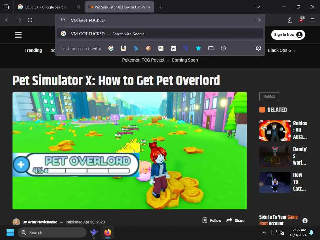Search in open Tabs icon
The height and width of the screenshot is (240, 320).
coord(211,48)
